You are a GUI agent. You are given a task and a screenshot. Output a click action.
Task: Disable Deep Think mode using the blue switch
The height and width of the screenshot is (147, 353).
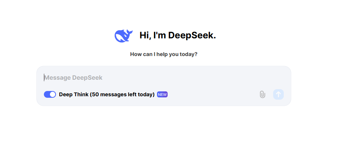click(50, 94)
